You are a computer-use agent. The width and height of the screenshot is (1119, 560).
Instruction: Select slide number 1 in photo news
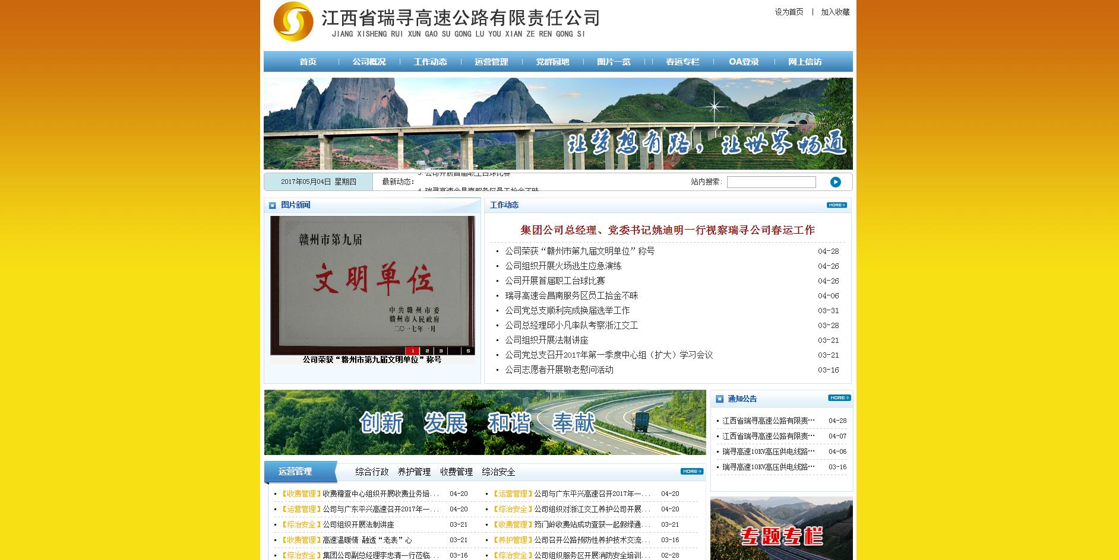coord(412,351)
